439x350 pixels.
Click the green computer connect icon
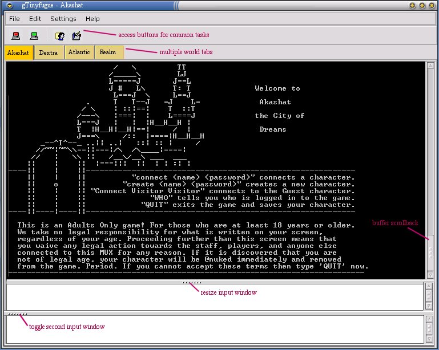34,35
